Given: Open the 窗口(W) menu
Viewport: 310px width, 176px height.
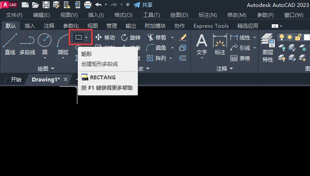Looking at the screenshot, I should pyautogui.click(x=294, y=15).
